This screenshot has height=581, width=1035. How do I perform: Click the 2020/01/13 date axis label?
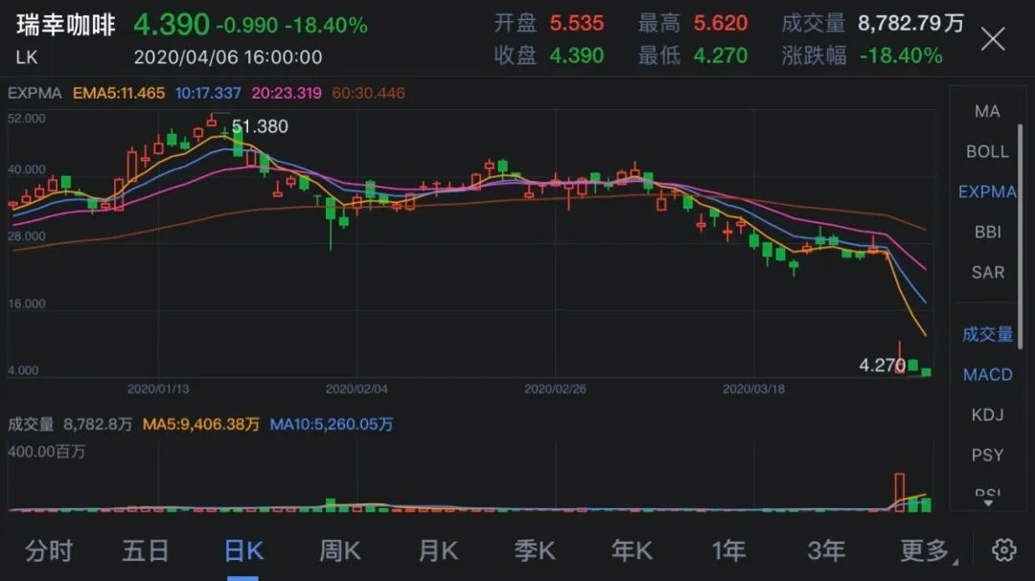[158, 390]
